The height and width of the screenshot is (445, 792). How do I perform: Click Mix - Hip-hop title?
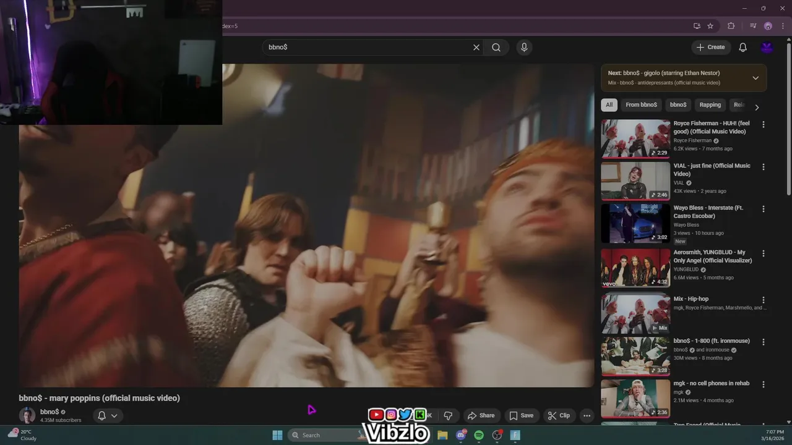click(x=691, y=299)
